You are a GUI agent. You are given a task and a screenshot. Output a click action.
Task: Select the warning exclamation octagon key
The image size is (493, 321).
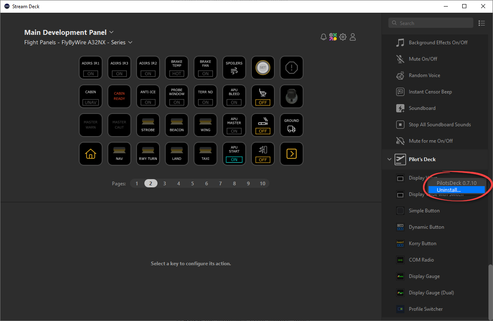[x=292, y=68]
